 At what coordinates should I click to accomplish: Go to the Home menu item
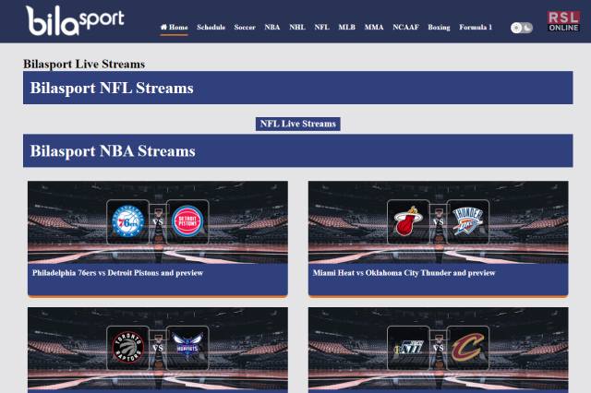[175, 27]
